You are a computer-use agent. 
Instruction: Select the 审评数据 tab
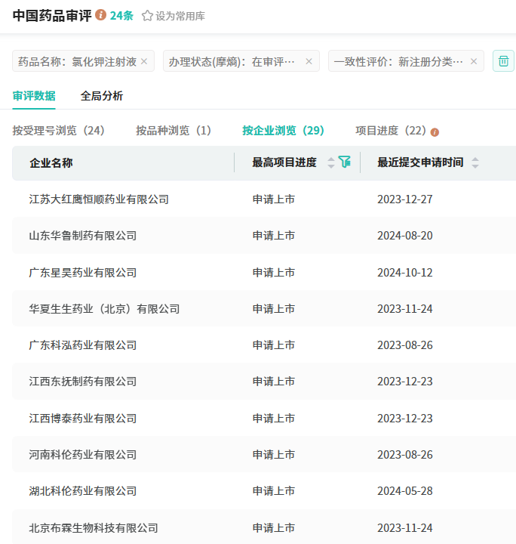click(x=34, y=96)
